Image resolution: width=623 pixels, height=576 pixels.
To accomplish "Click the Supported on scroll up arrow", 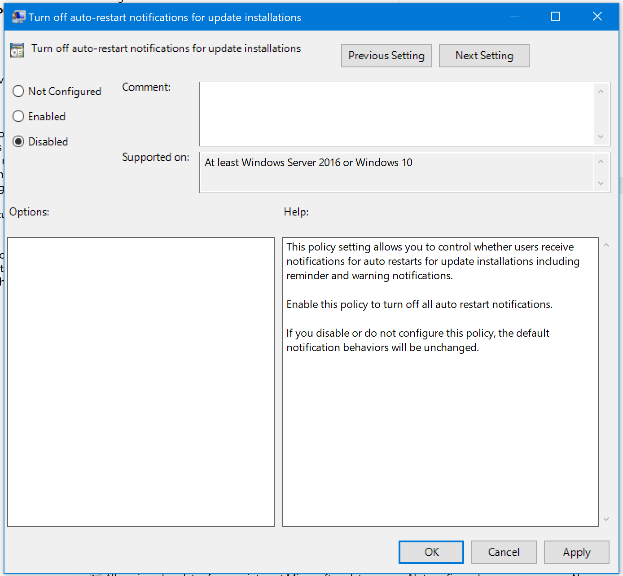I will click(x=601, y=162).
